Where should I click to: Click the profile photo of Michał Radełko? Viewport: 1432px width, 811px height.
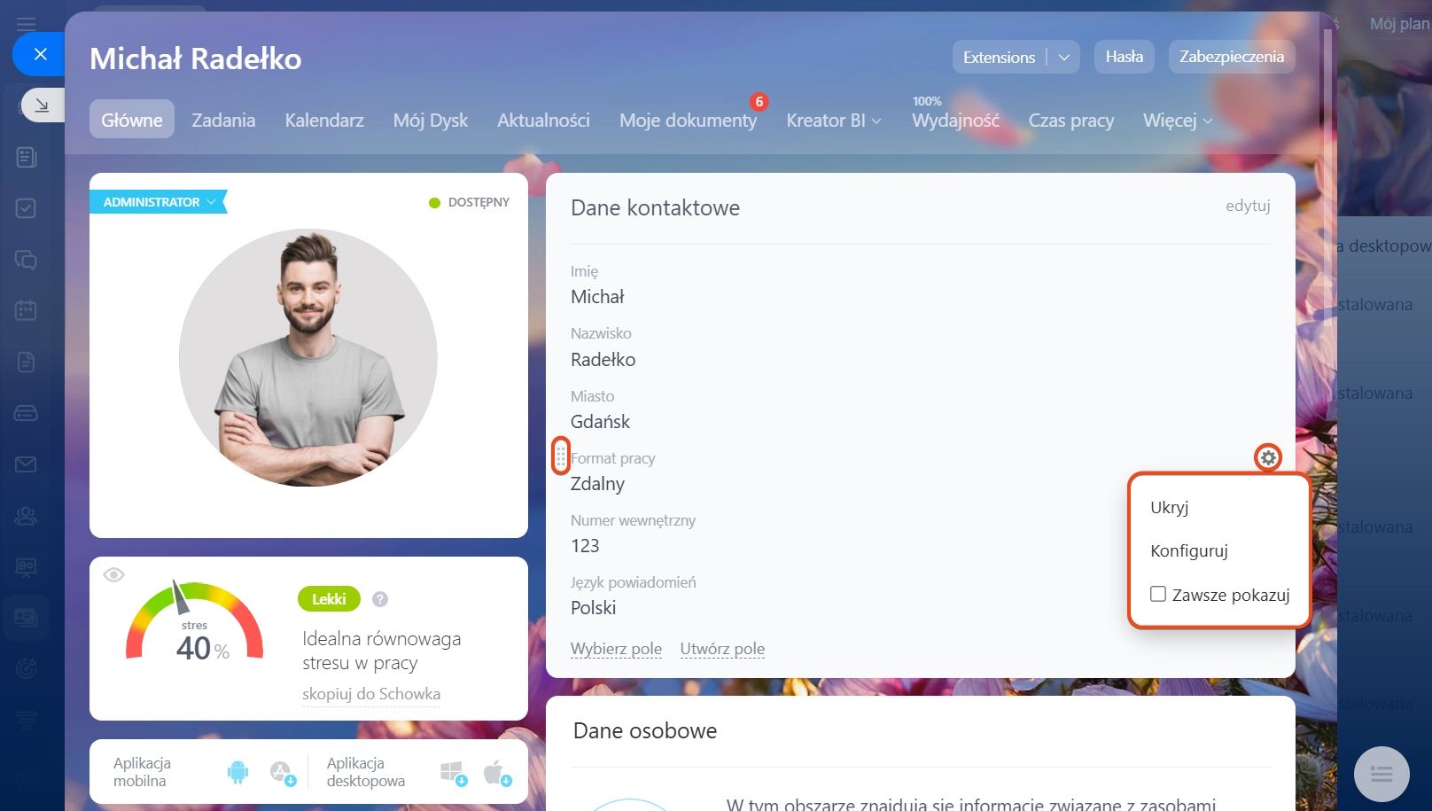tap(308, 357)
